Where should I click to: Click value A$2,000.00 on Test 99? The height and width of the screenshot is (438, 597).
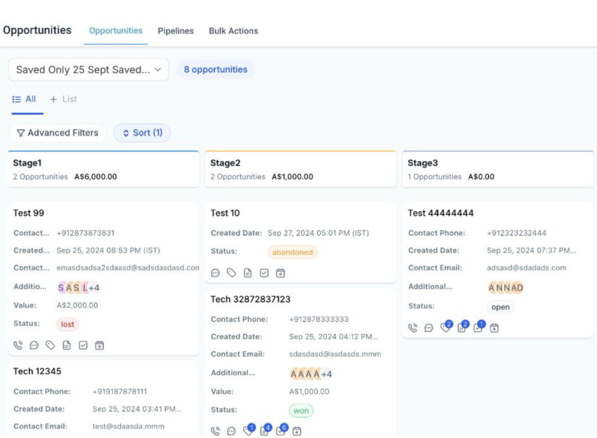(x=77, y=305)
